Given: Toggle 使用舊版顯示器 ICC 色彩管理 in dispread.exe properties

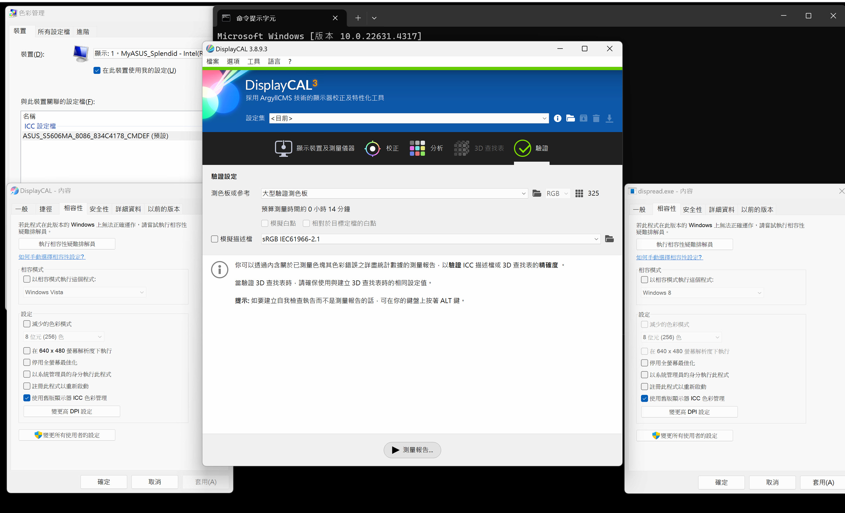Looking at the screenshot, I should 644,398.
